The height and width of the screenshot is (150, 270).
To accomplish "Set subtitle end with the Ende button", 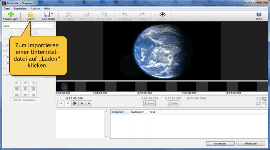I will coord(173,103).
